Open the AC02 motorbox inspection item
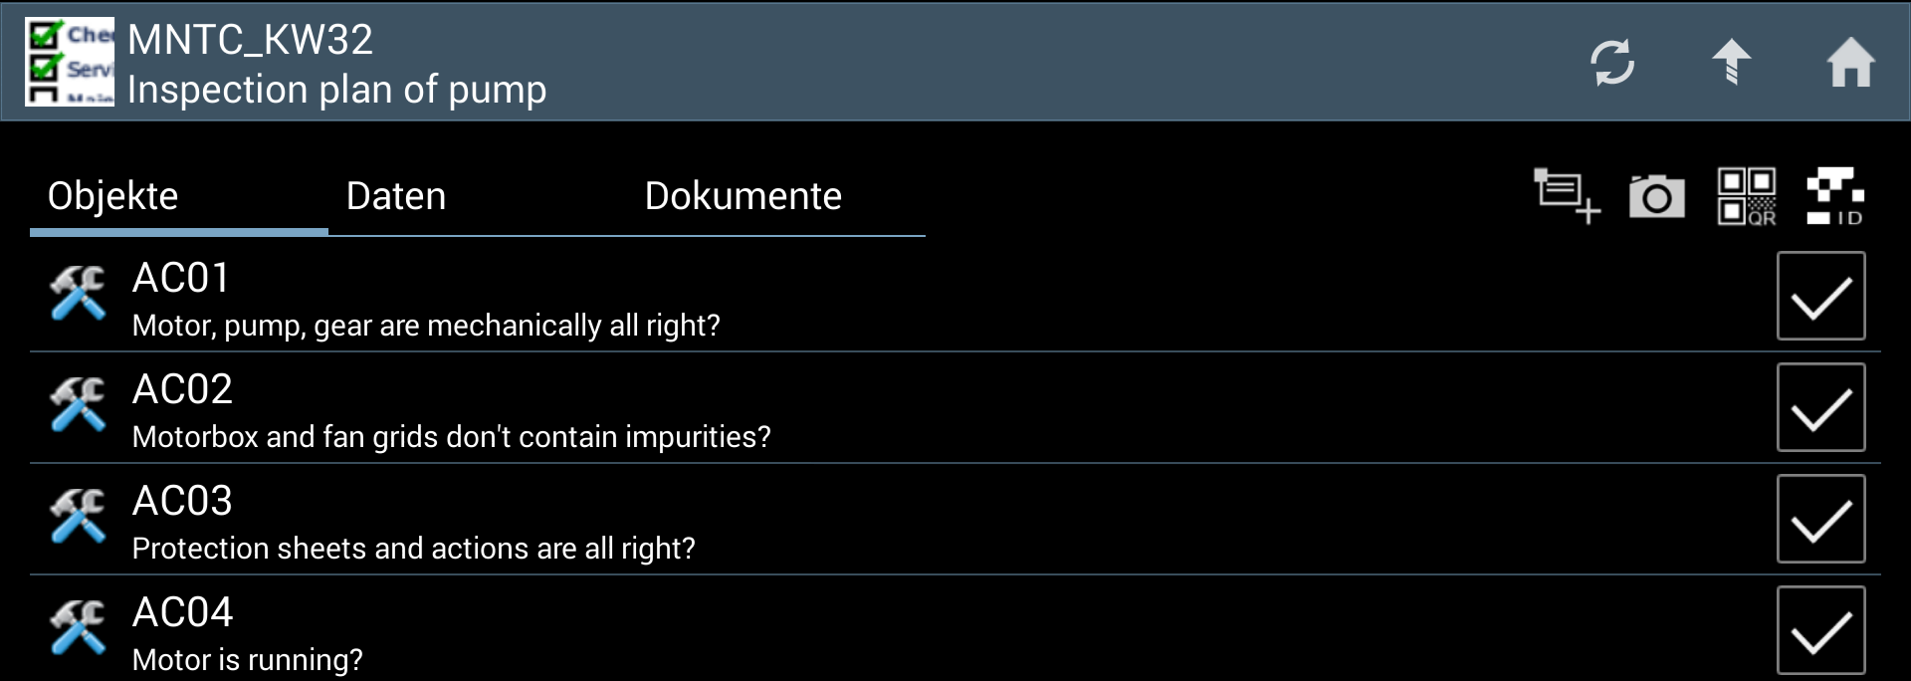 pyautogui.click(x=451, y=410)
